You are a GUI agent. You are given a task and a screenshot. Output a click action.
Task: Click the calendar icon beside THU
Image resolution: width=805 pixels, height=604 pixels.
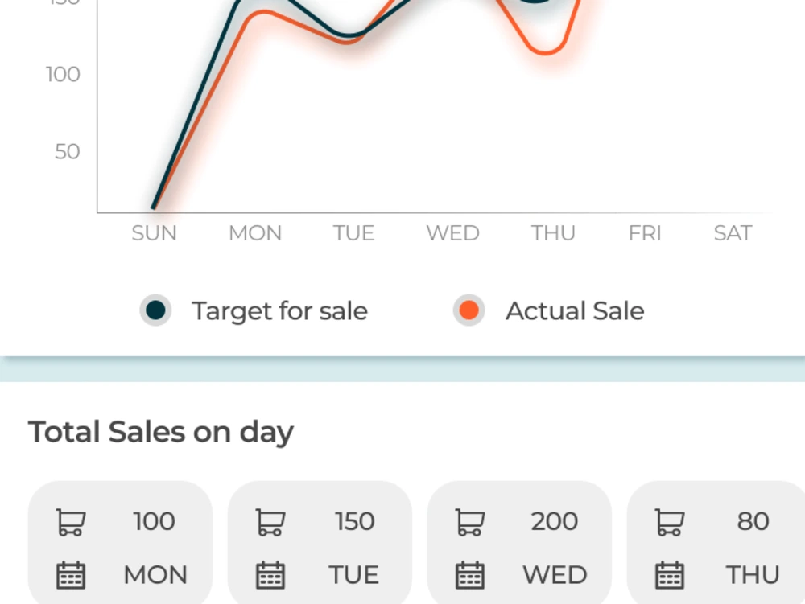tap(667, 575)
